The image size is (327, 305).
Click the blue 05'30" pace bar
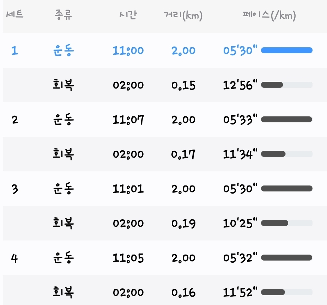[x=287, y=50]
